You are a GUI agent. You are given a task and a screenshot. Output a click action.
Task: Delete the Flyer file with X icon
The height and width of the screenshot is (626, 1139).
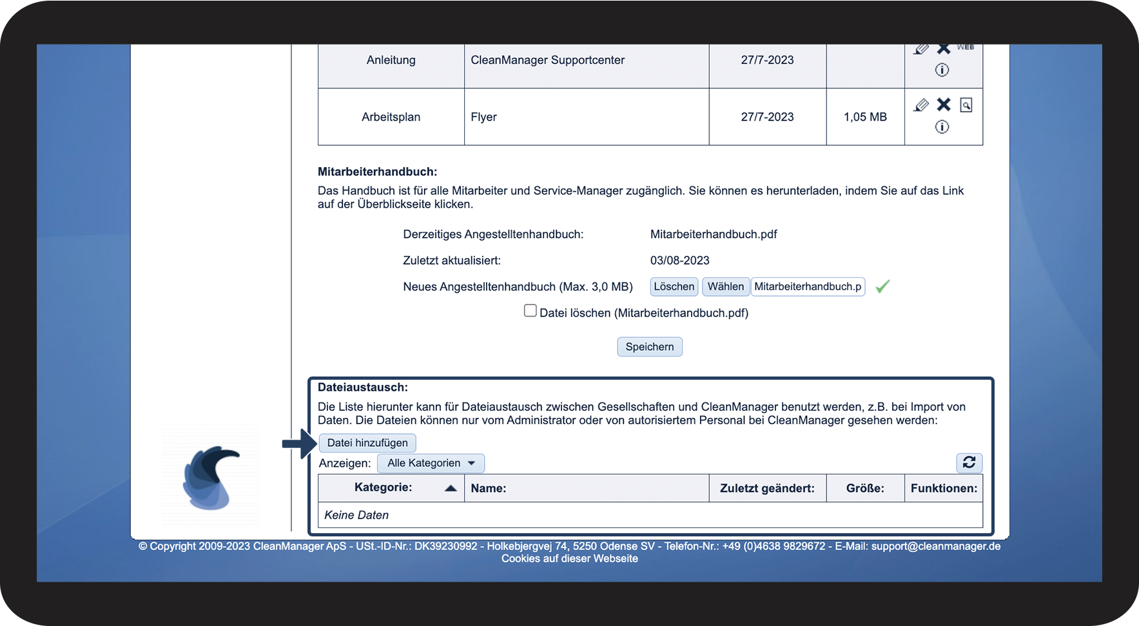(x=944, y=104)
